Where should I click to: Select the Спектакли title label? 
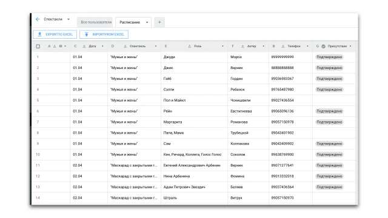click(53, 19)
